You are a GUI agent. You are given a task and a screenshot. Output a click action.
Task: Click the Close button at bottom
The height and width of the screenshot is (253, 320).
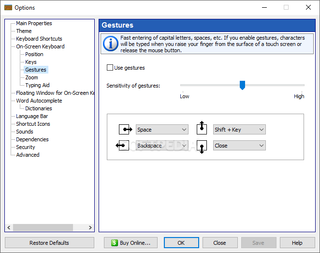pyautogui.click(x=220, y=242)
